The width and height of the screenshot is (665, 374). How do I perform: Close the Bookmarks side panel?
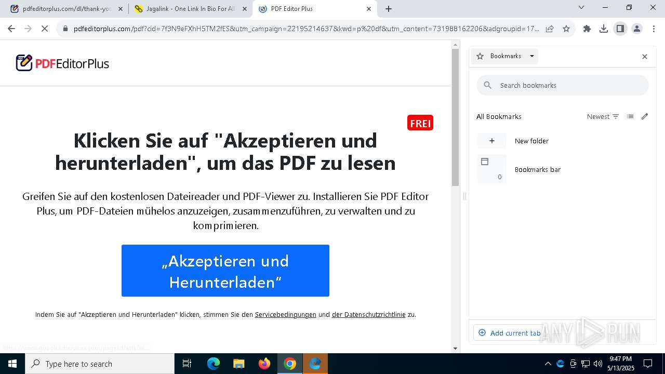645,57
